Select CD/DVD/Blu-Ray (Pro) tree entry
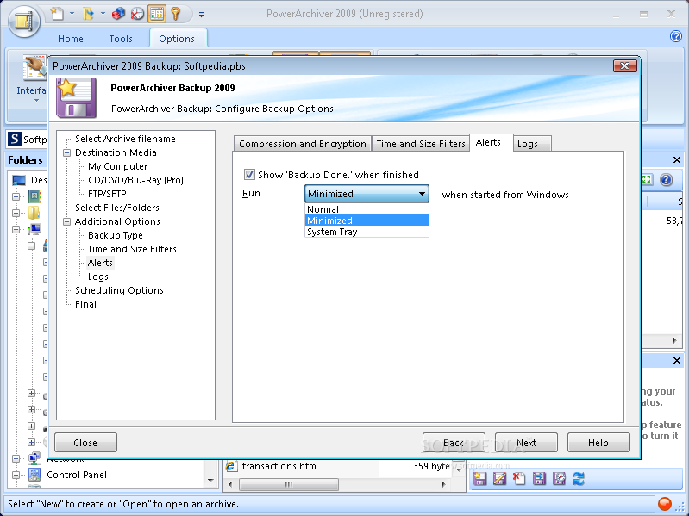 135,180
